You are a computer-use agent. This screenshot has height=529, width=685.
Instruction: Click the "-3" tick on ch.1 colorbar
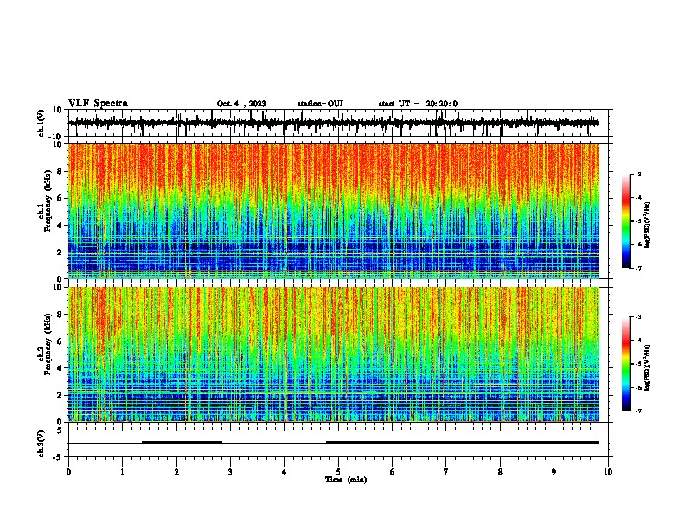[x=637, y=174]
